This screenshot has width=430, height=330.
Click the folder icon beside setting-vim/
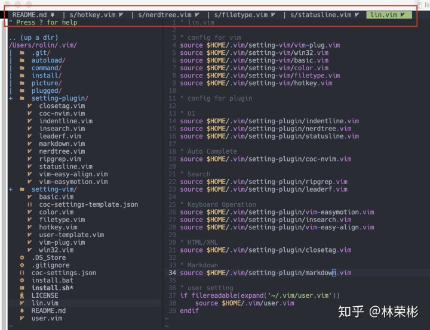click(22, 189)
